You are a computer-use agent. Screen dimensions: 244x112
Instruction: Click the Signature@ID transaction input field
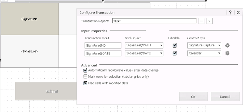(x=103, y=45)
